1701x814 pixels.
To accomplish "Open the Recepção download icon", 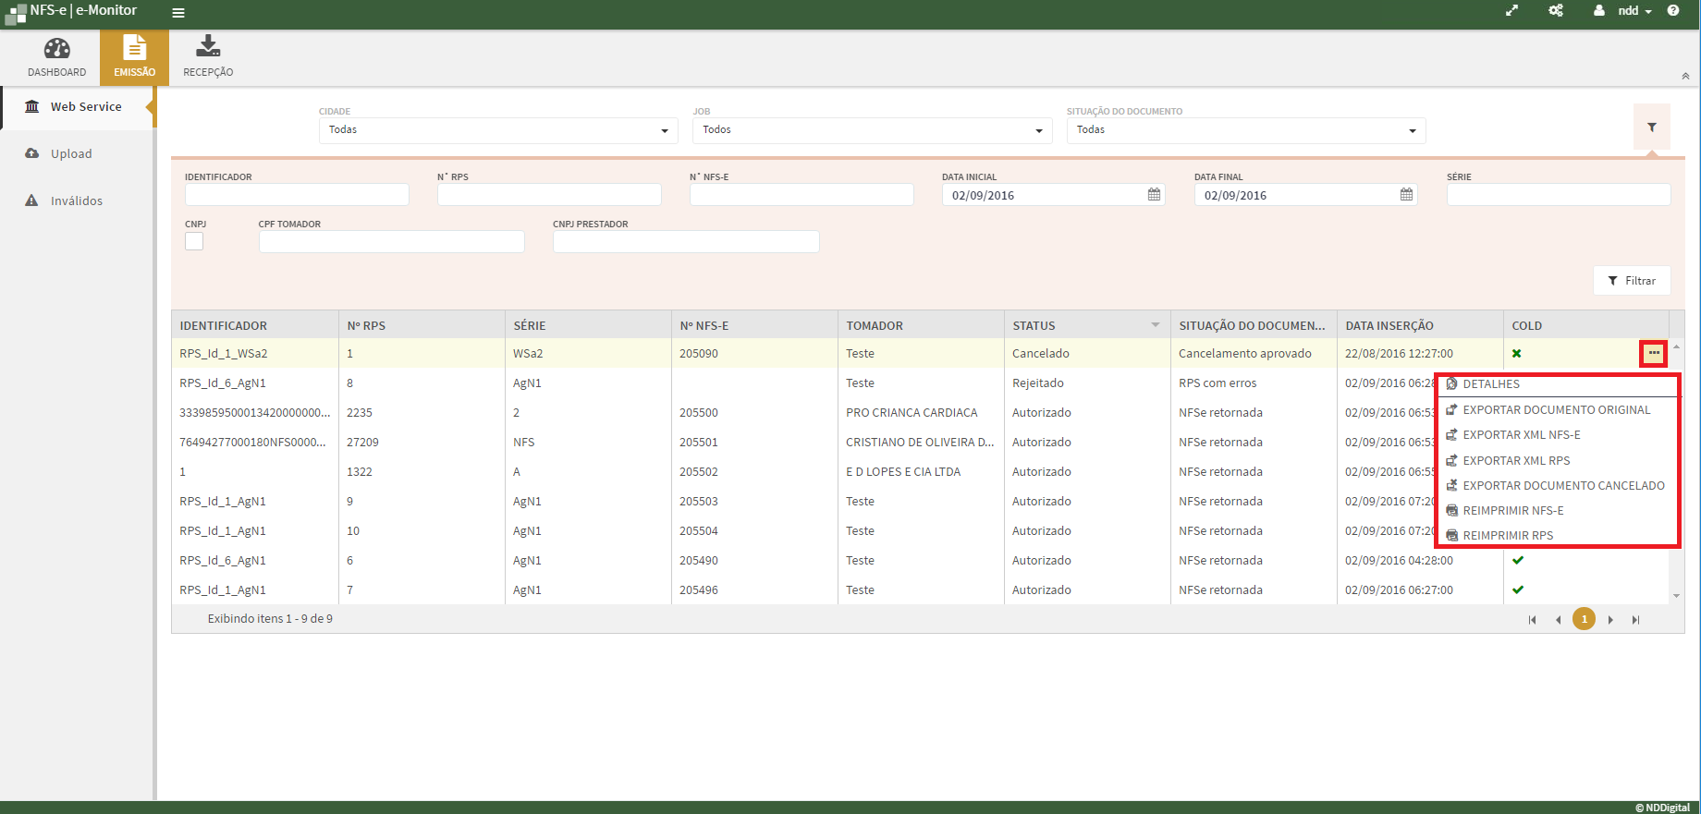I will coord(208,46).
